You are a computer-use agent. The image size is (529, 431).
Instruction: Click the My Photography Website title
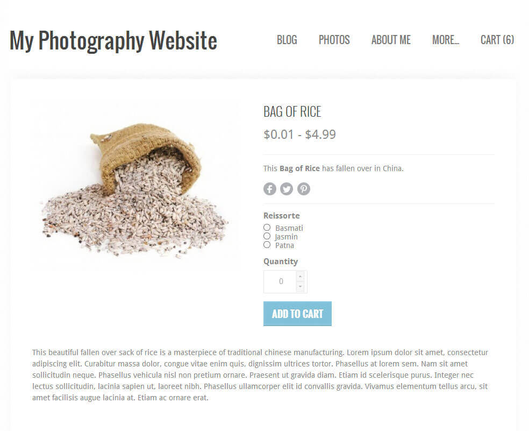113,41
